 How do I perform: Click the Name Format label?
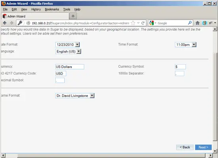(10, 95)
